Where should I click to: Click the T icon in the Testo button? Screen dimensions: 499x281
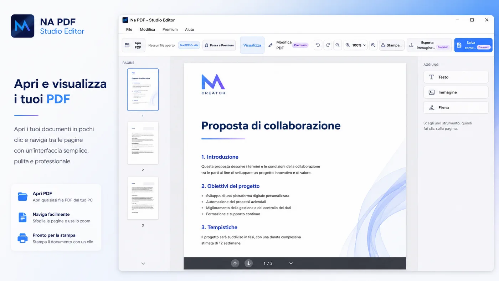[x=432, y=77]
